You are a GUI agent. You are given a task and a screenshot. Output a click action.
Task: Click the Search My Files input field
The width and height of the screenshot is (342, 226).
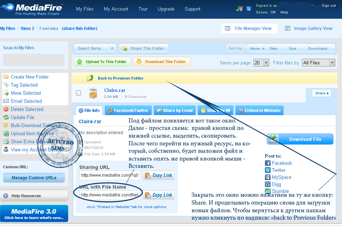point(34,60)
